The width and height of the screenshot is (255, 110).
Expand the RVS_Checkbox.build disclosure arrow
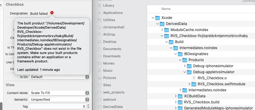tap(176, 102)
